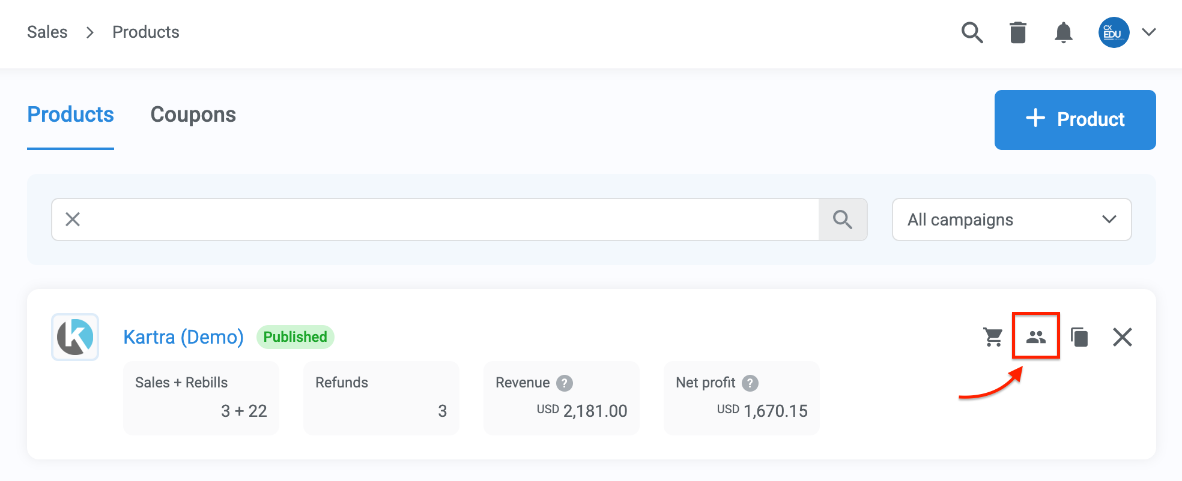The width and height of the screenshot is (1182, 481).
Task: Click the Refunds count 3
Action: pos(443,411)
